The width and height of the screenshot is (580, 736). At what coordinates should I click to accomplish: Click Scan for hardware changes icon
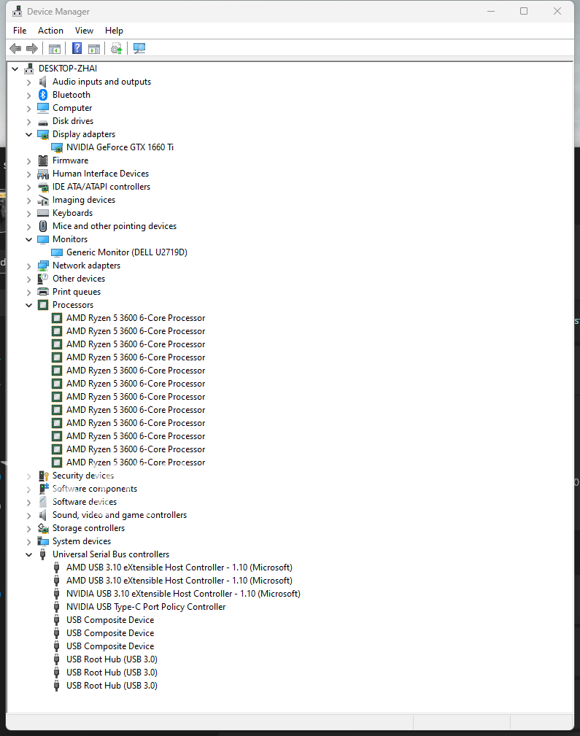click(x=139, y=49)
